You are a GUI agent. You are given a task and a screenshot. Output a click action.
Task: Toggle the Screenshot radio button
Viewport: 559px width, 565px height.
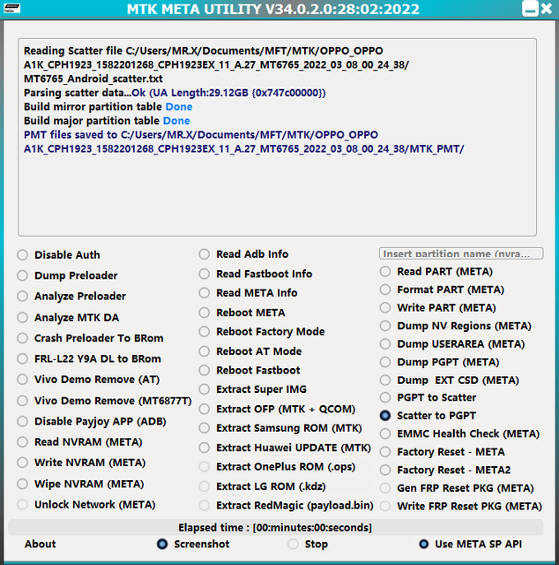[162, 544]
